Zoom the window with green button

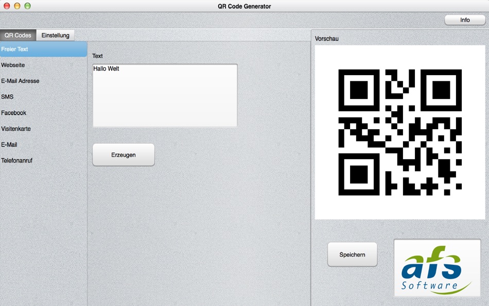click(27, 6)
